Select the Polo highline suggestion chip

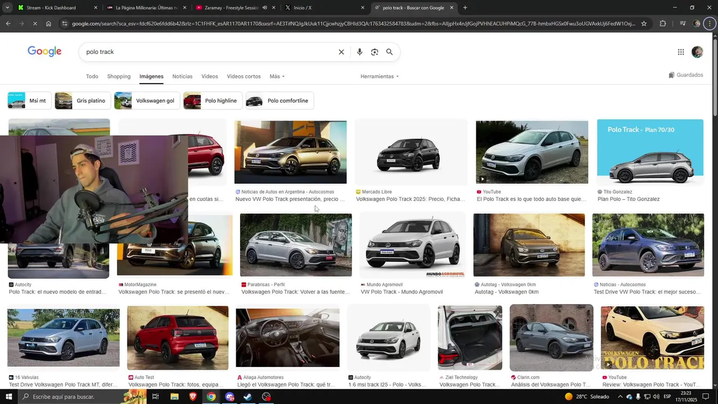coord(213,101)
